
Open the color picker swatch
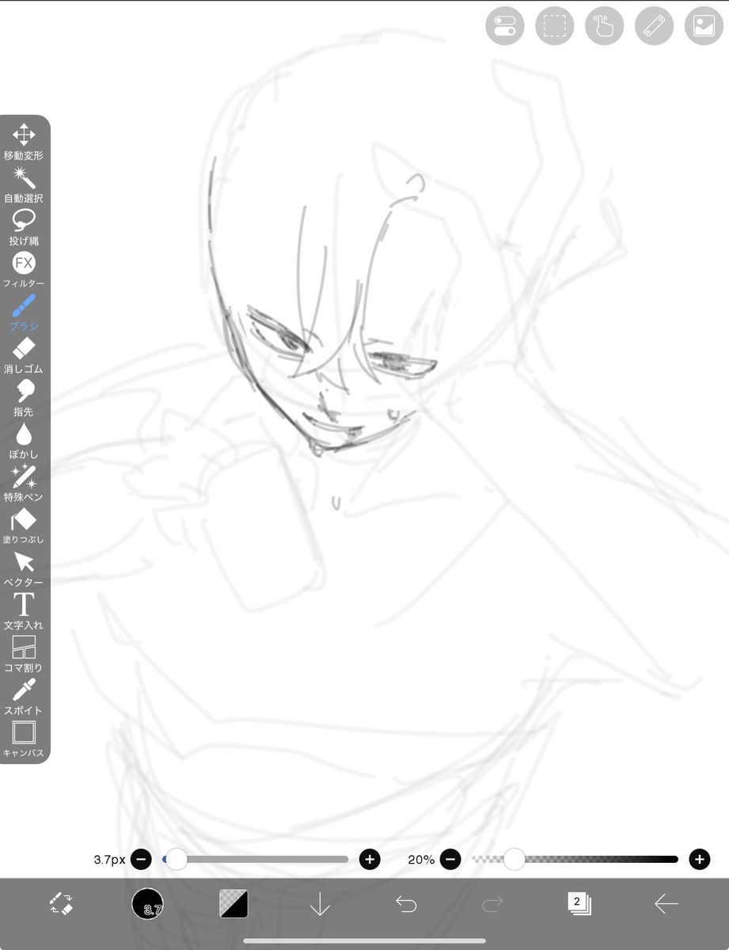coord(234,903)
